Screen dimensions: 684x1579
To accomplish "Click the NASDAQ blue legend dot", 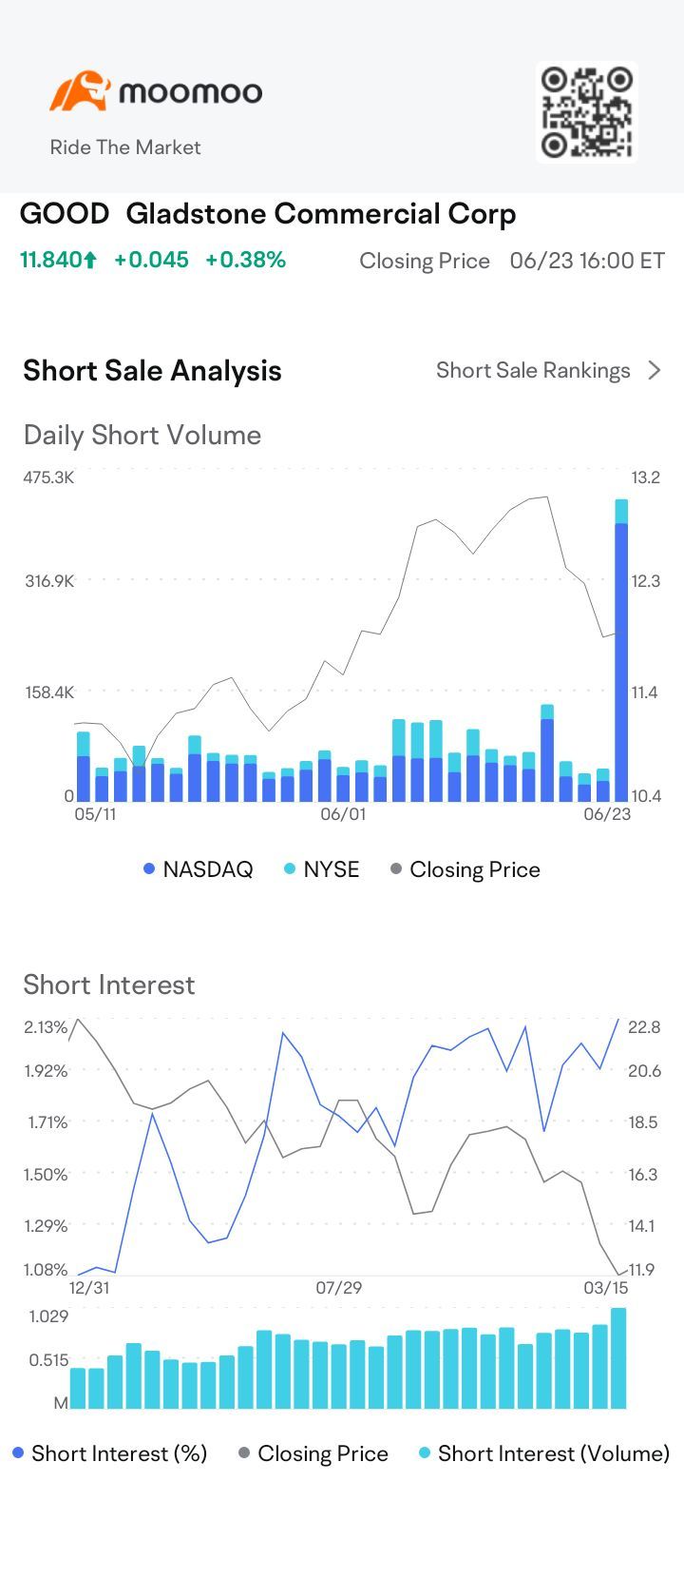I will pos(149,869).
